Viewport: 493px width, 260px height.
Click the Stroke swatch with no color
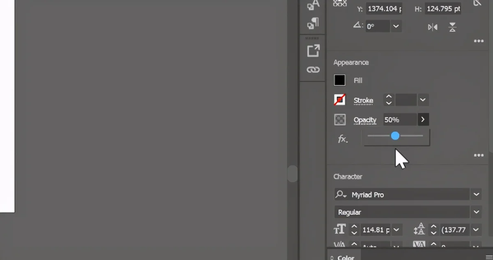(x=339, y=100)
